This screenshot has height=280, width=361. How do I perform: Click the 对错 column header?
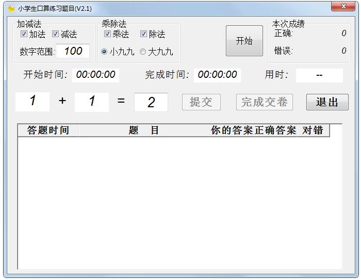(313, 130)
